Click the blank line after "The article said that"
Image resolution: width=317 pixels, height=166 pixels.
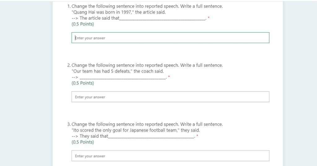pyautogui.click(x=163, y=19)
